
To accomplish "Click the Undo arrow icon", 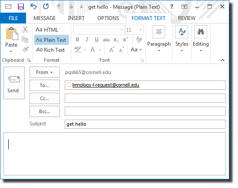I will pyautogui.click(x=33, y=7).
